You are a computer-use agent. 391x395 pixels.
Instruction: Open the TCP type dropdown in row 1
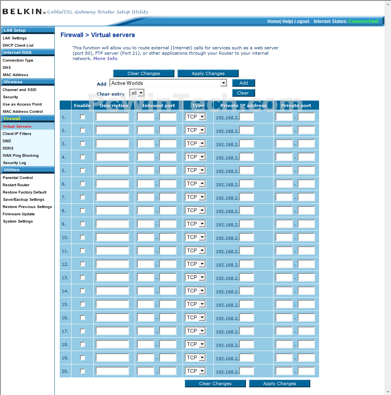(x=195, y=117)
